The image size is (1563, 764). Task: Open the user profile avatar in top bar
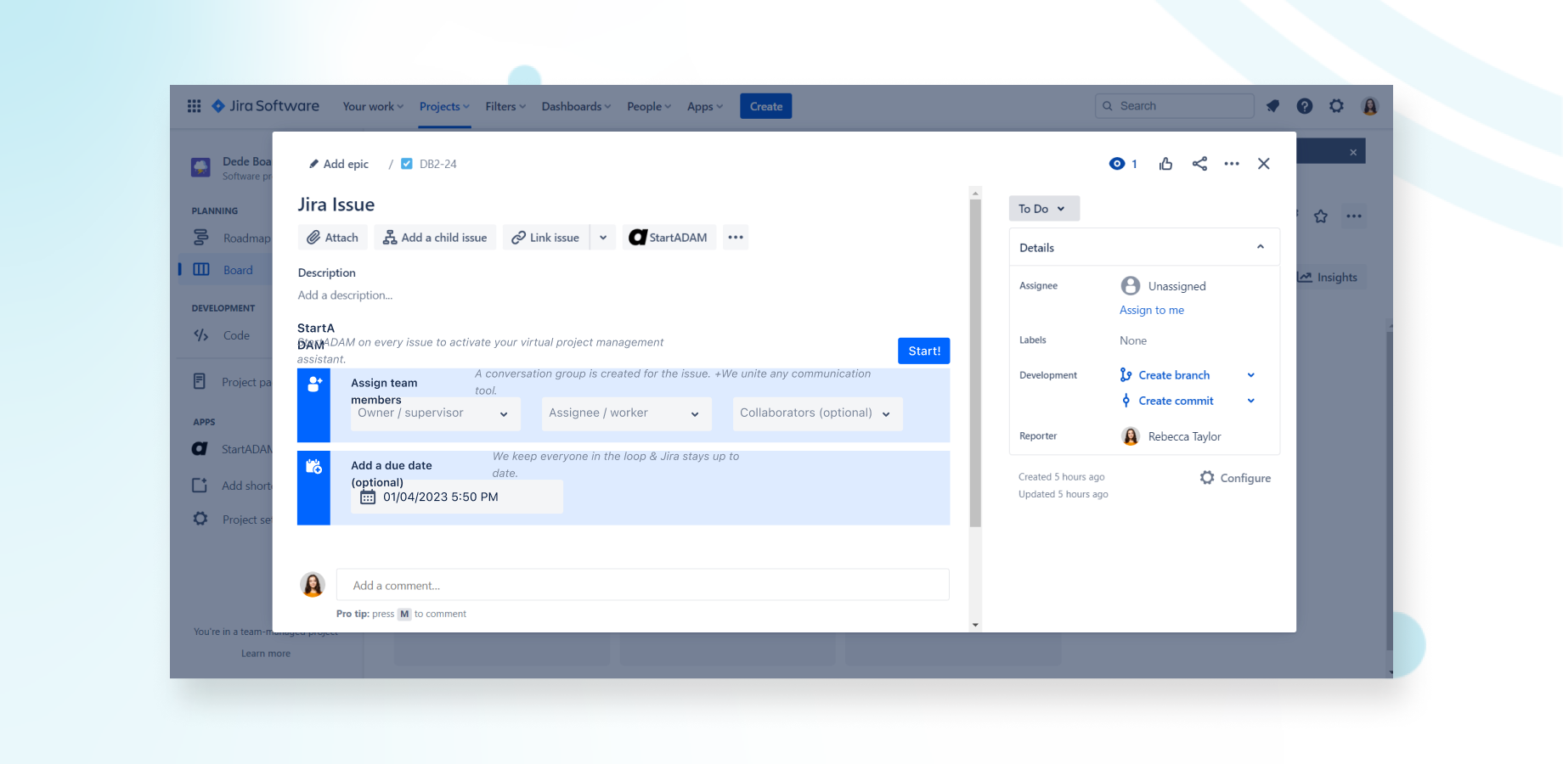1369,106
